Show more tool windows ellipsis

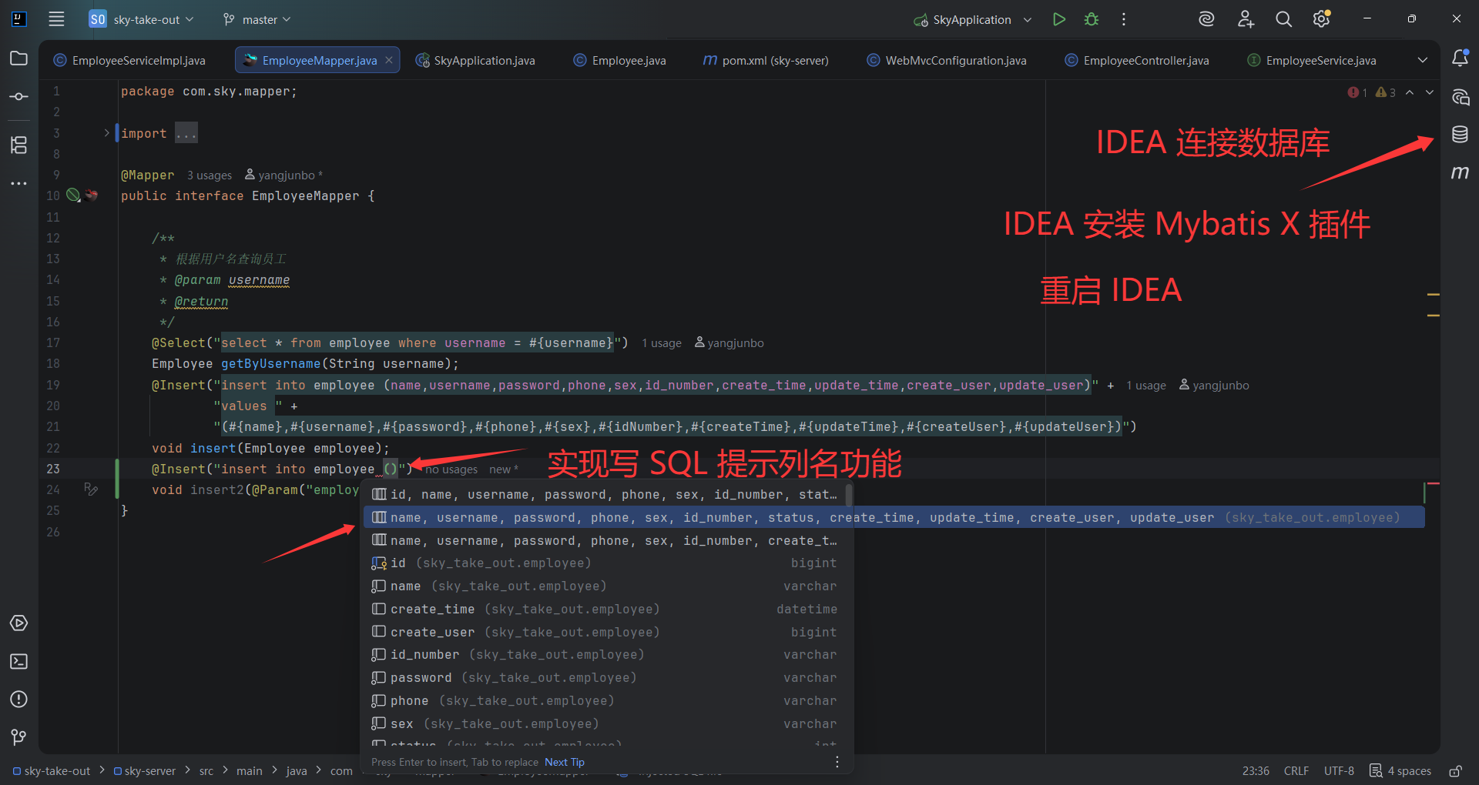[19, 183]
